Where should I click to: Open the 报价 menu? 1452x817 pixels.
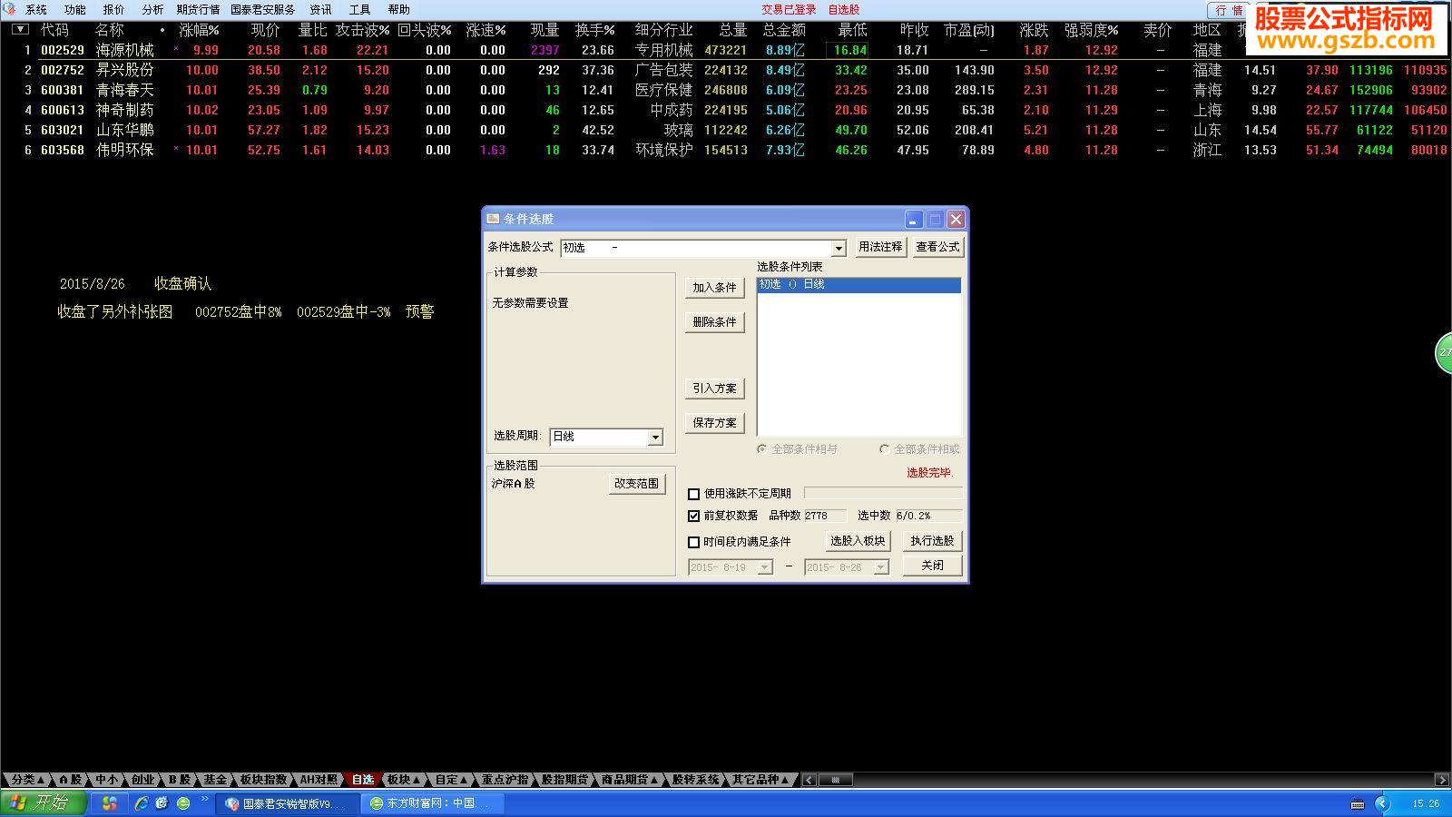coord(114,10)
